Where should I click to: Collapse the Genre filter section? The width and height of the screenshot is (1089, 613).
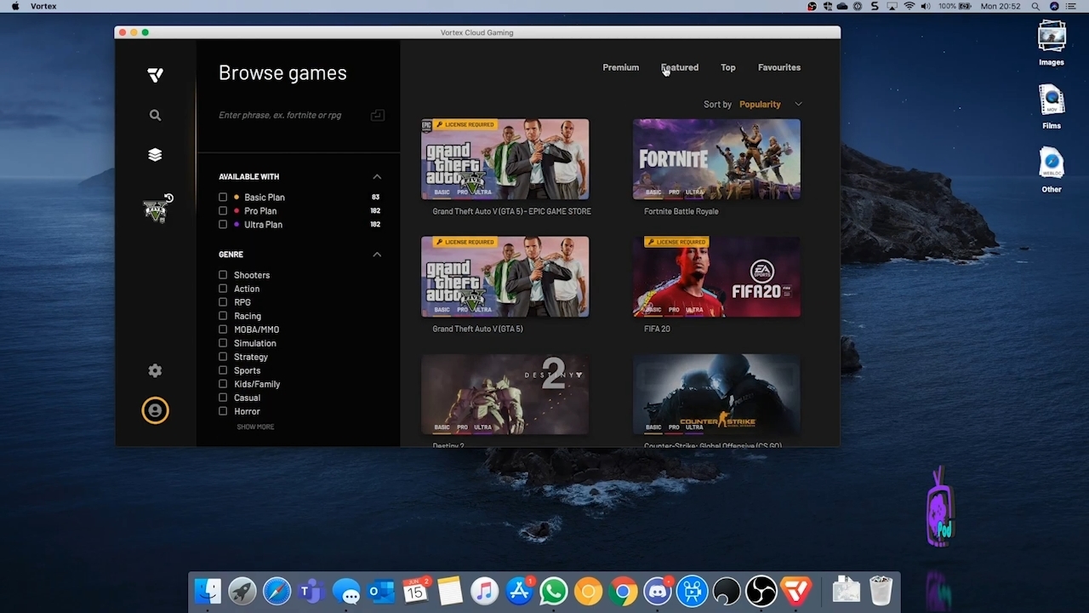pos(377,255)
